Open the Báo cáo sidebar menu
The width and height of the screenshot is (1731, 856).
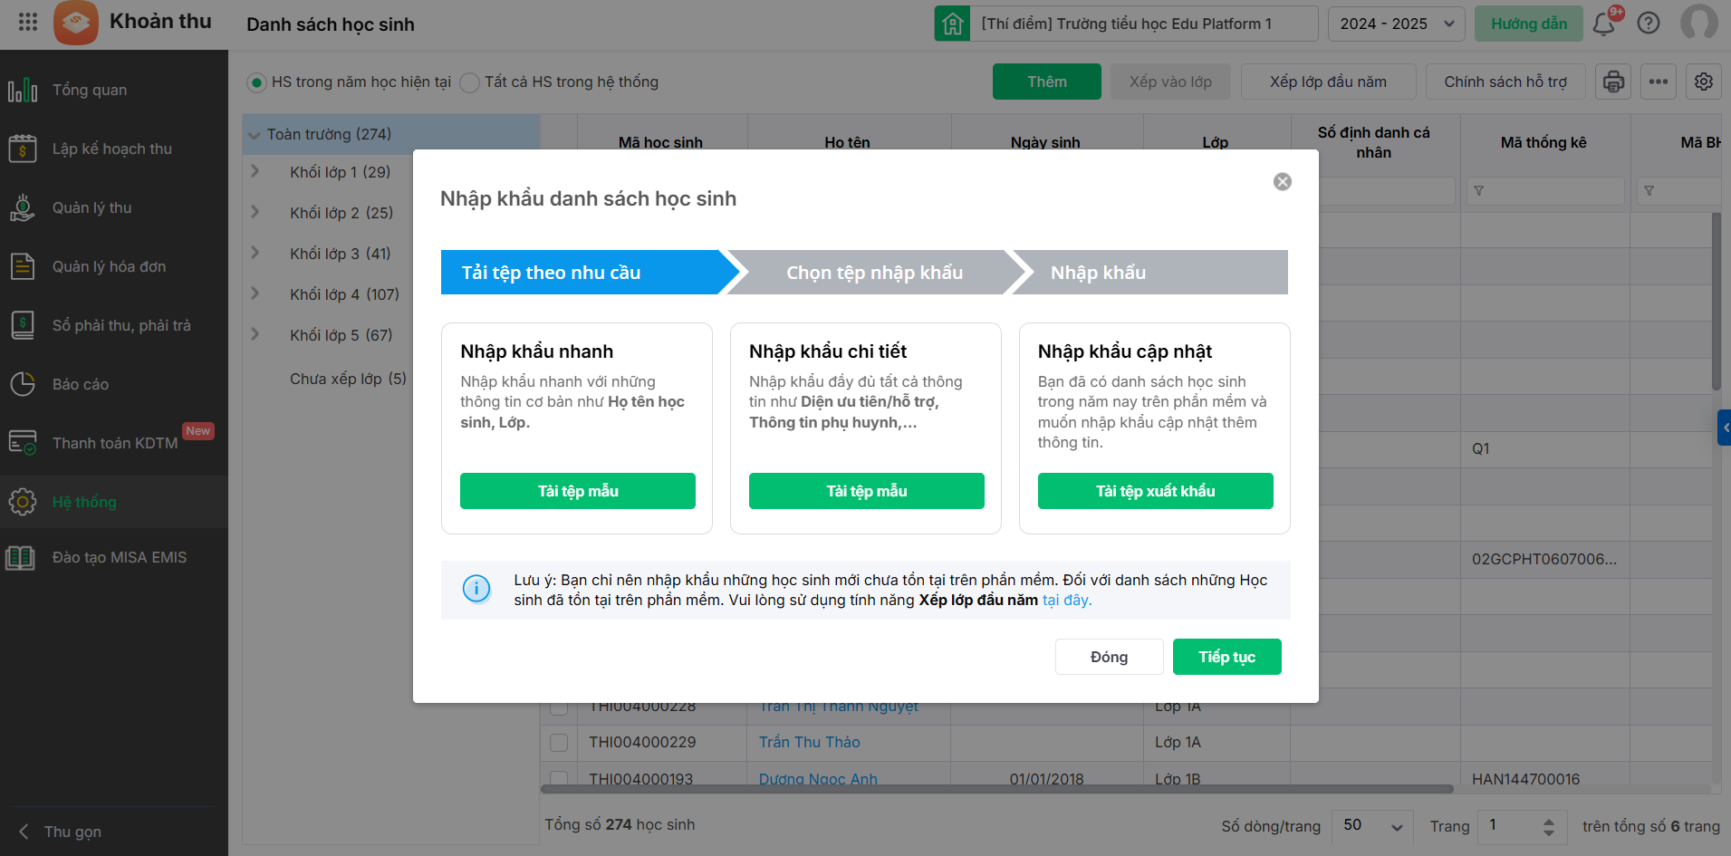[x=81, y=384]
